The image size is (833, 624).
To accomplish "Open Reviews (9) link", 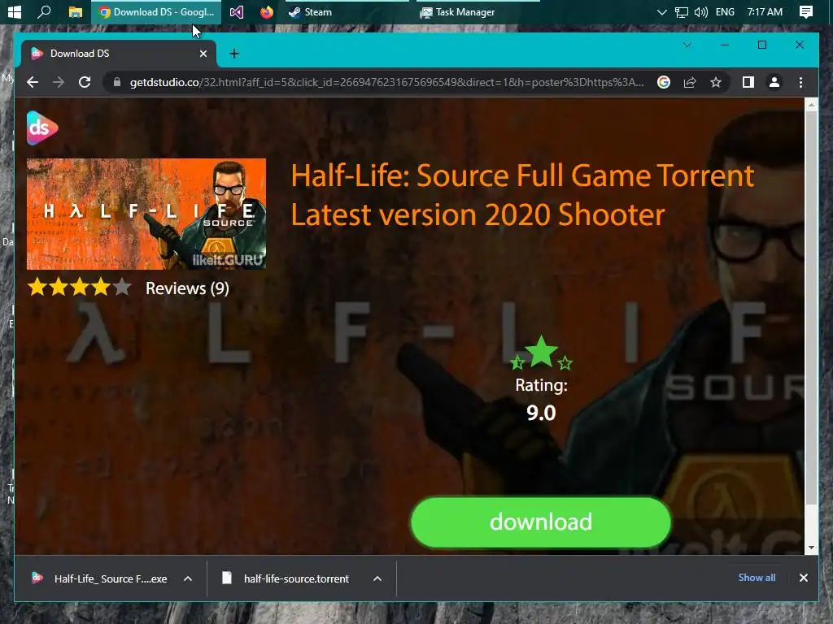I will [187, 288].
